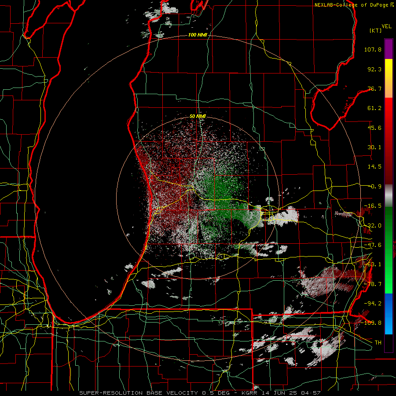Click the 107.8 velocity scale value
Viewport: 396px width, 396px height.
coord(373,49)
